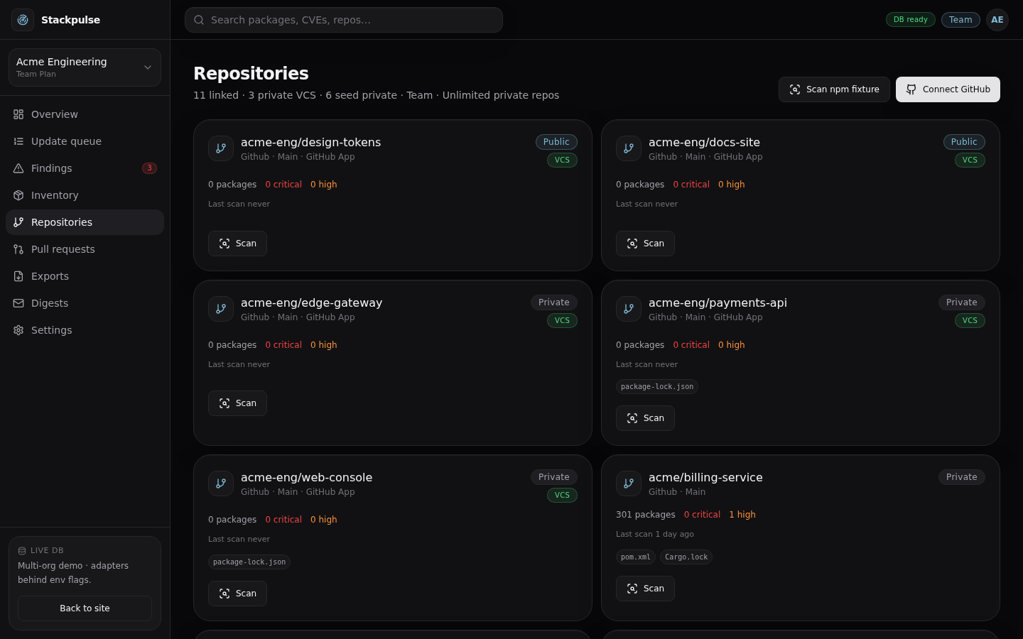Open the AE user avatar menu
This screenshot has width=1023, height=639.
pos(997,20)
